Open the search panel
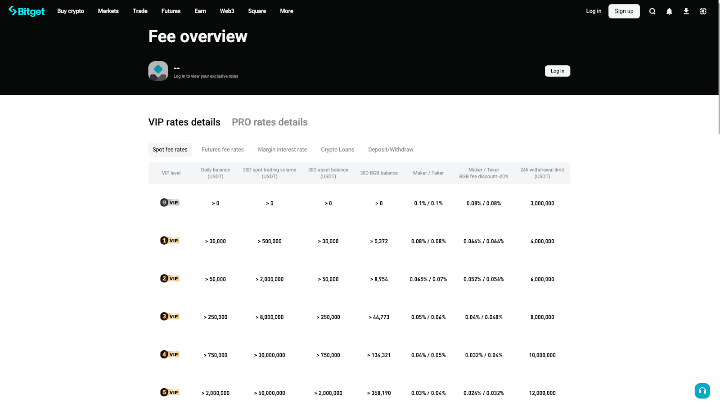The height and width of the screenshot is (407, 720). coord(652,11)
